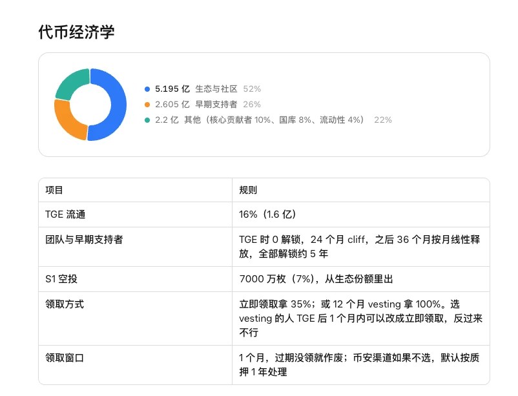Click the 项目 table column header
This screenshot has height=396, width=518.
[x=136, y=190]
